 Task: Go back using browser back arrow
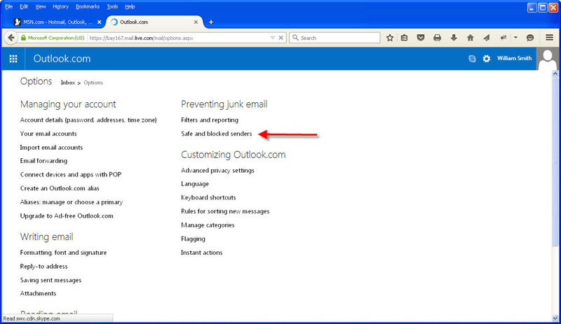tap(11, 38)
